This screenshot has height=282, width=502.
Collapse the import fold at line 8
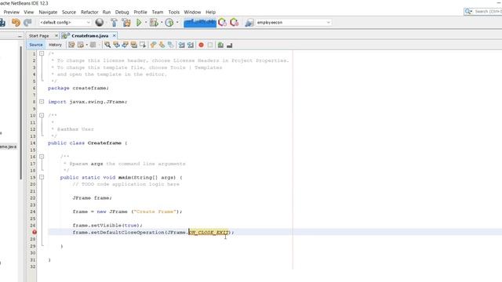[42, 101]
